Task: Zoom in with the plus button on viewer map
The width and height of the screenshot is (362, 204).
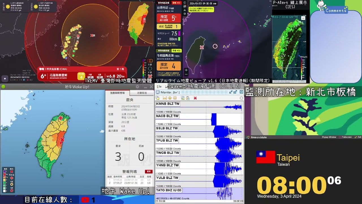Action: click(x=186, y=70)
